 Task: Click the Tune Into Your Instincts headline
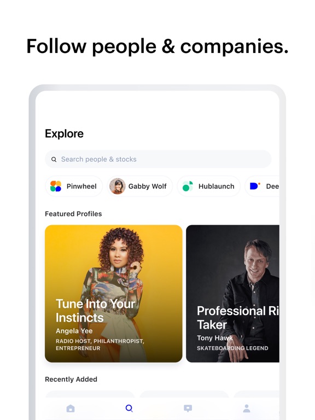click(x=95, y=311)
